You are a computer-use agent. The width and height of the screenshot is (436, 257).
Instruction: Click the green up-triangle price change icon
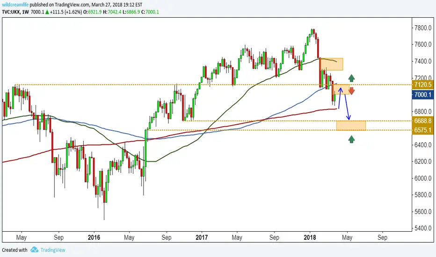tap(47, 12)
